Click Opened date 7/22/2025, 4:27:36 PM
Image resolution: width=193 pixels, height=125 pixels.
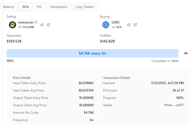pyautogui.click(x=167, y=83)
